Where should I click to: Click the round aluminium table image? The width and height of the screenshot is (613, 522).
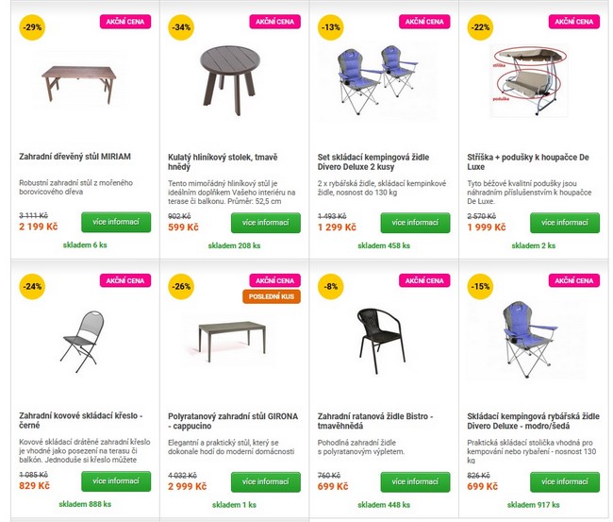[233, 76]
